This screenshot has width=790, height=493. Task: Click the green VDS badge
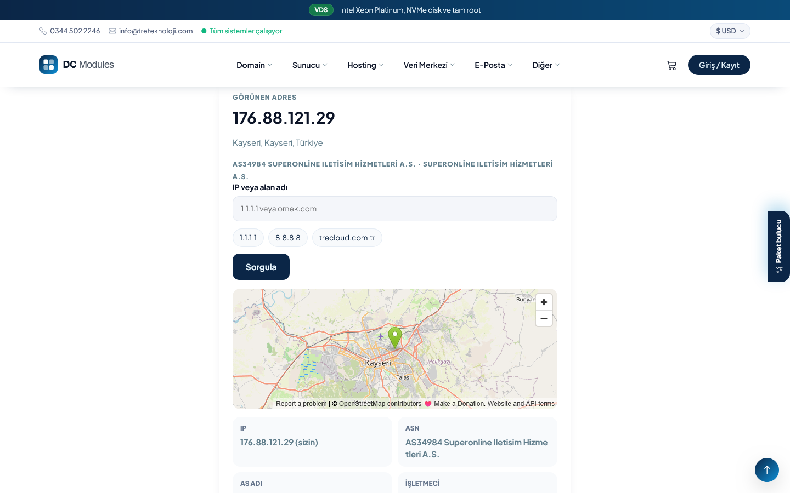tap(321, 10)
